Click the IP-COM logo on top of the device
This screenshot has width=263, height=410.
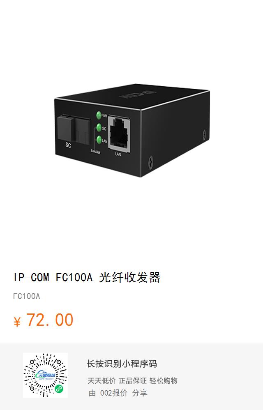click(138, 94)
